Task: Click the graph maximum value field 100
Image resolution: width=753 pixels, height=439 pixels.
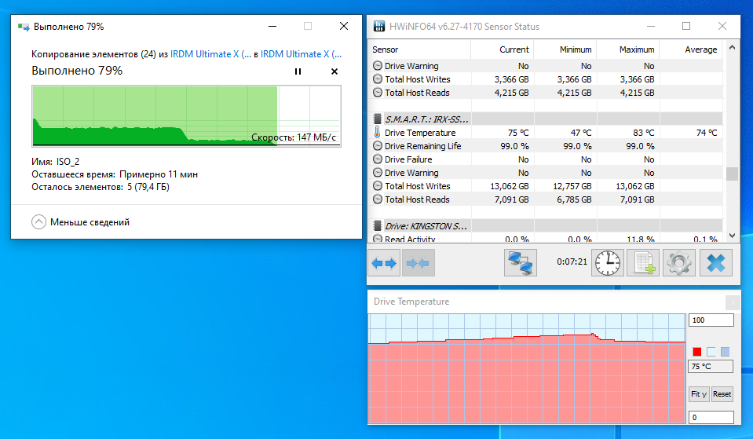Action: click(x=711, y=320)
